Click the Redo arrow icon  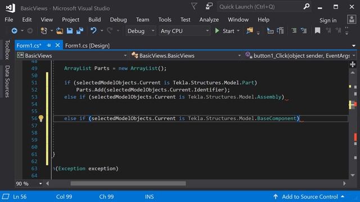(x=110, y=31)
